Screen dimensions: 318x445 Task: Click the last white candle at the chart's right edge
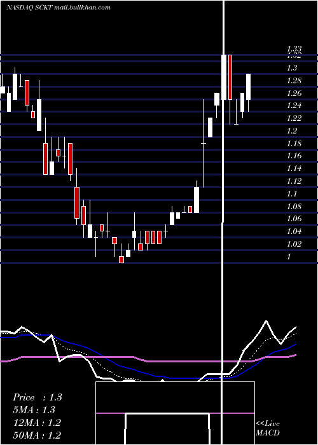[x=248, y=87]
